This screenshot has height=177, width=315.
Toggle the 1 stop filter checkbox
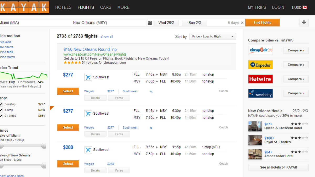1,110
